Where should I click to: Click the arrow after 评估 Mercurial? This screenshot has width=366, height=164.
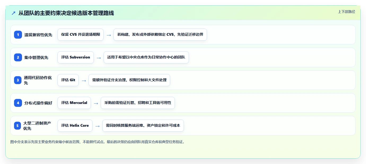pos(96,103)
